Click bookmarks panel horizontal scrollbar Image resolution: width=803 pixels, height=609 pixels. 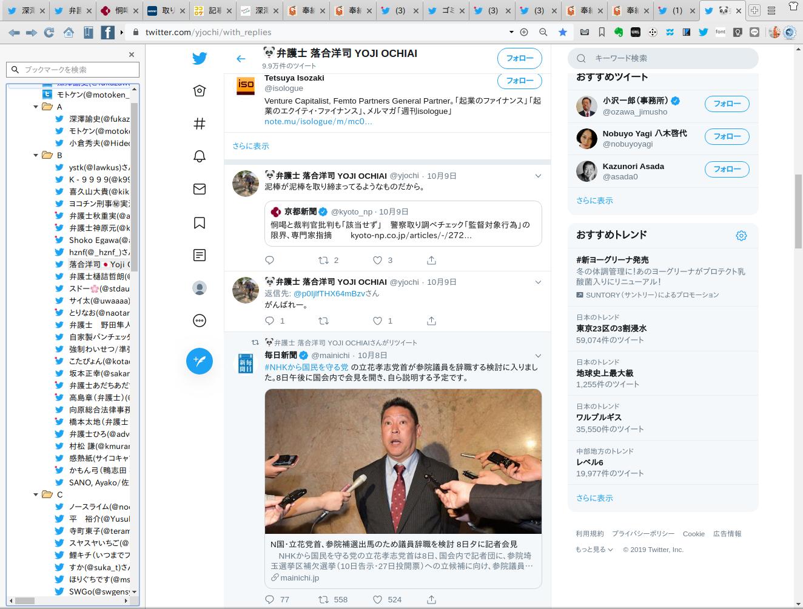pyautogui.click(x=24, y=601)
